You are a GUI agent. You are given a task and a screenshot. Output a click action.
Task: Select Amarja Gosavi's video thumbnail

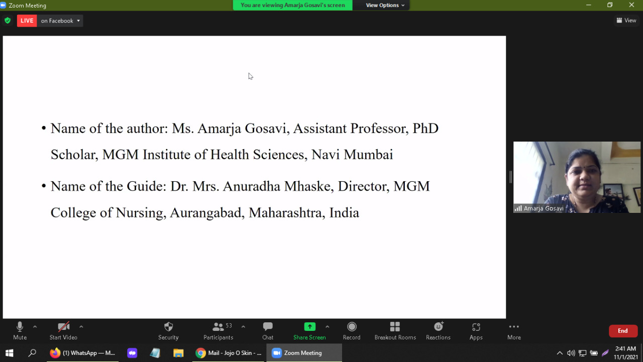tap(577, 177)
